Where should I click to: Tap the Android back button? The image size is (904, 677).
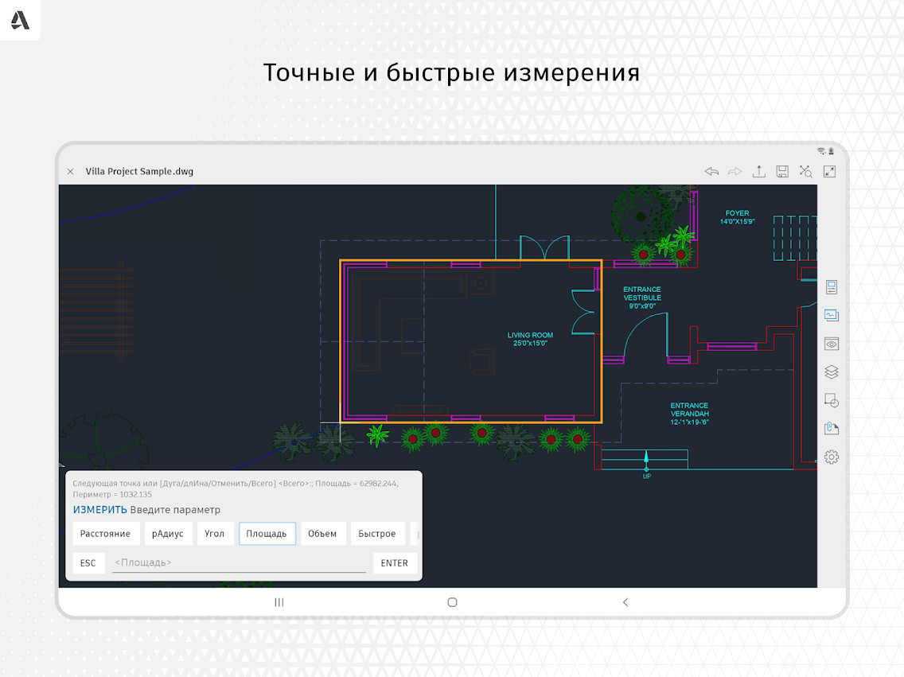[x=625, y=602]
